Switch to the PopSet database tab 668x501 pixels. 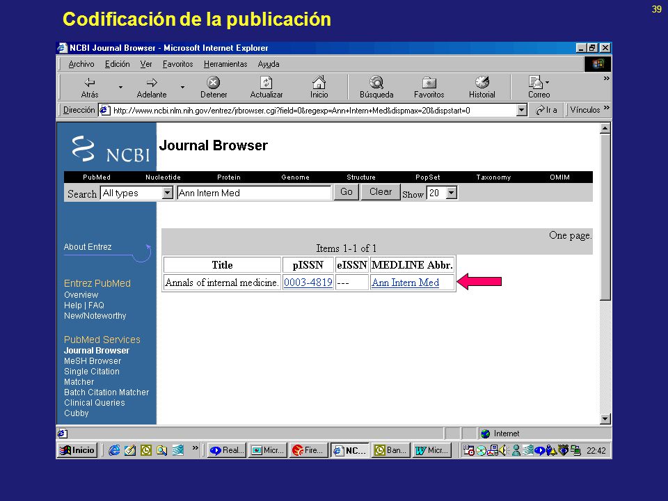click(428, 177)
